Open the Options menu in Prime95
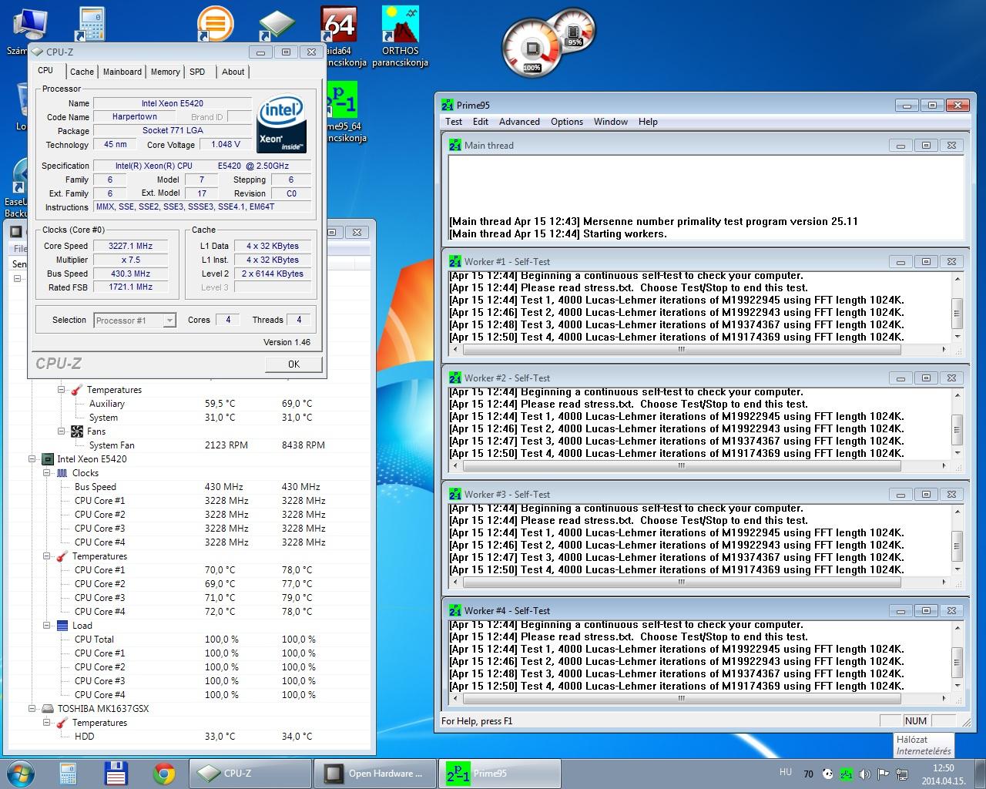This screenshot has height=789, width=986. pos(567,122)
